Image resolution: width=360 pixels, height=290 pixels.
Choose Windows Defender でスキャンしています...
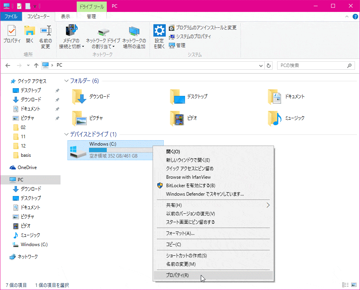214,194
